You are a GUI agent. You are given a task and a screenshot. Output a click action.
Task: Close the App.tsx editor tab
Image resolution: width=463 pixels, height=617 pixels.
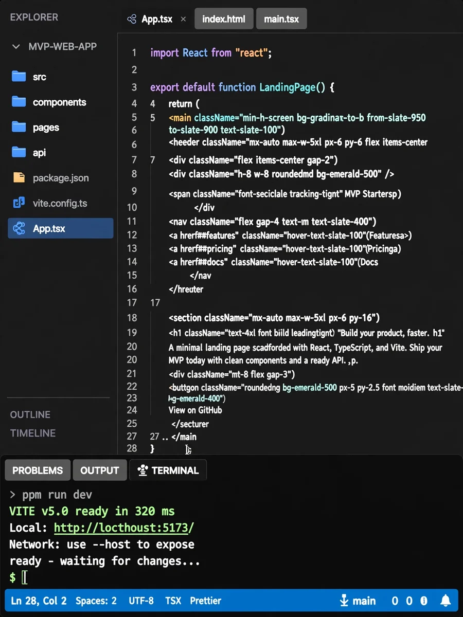coord(183,20)
